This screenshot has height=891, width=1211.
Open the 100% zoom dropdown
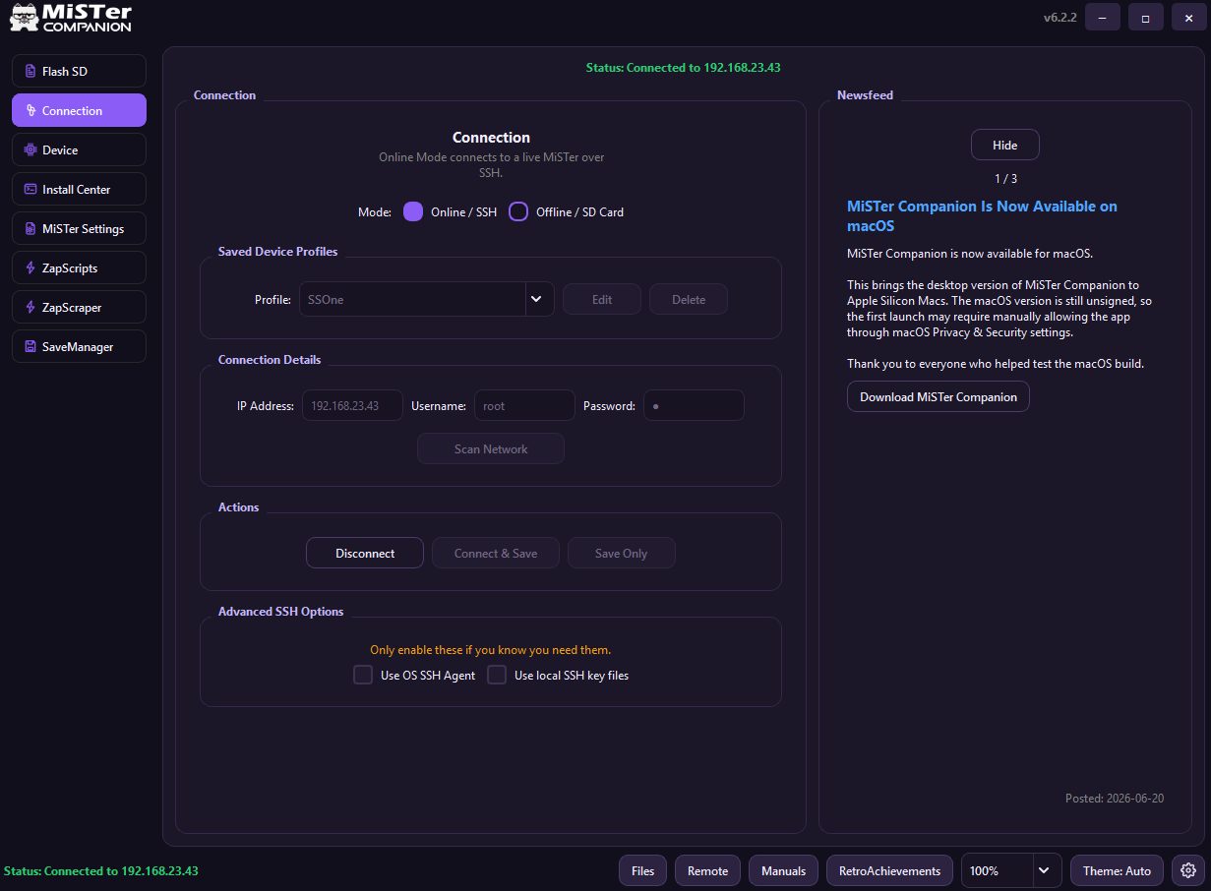click(x=1011, y=870)
